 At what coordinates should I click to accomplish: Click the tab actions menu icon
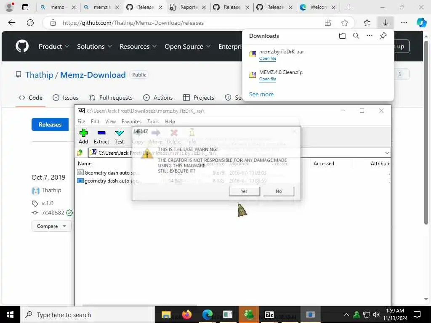25,7
